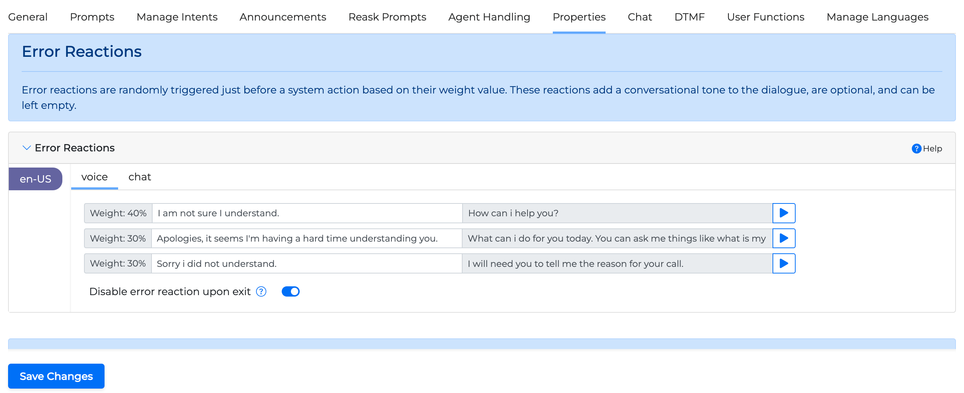This screenshot has width=964, height=393.
Task: Click Save Changes button
Action: [56, 376]
